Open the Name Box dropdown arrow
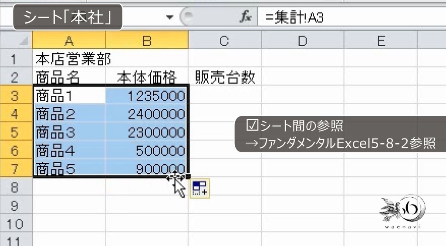 170,17
